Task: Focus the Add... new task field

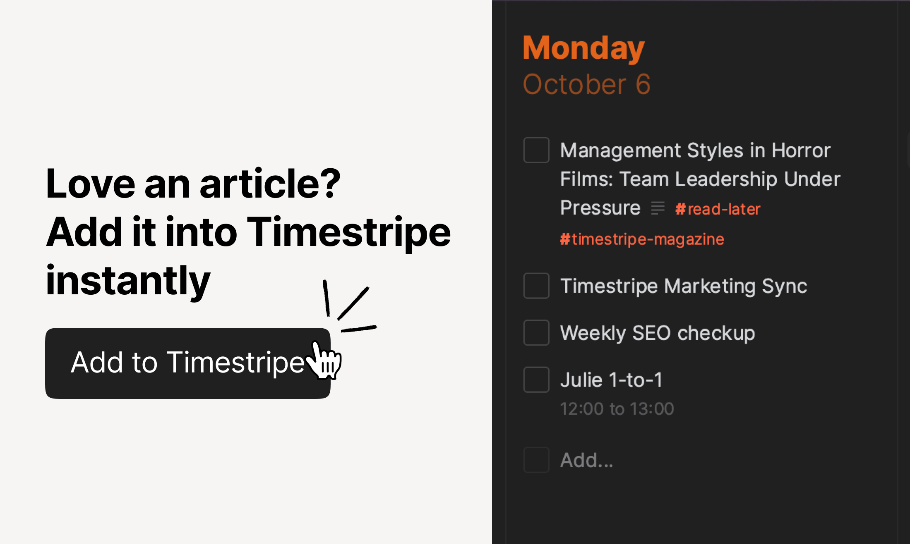Action: tap(586, 460)
